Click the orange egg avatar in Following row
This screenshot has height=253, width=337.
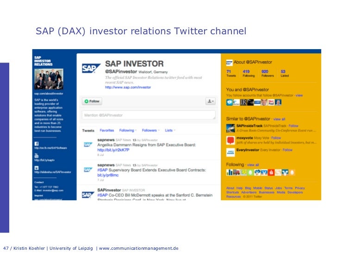(292, 172)
